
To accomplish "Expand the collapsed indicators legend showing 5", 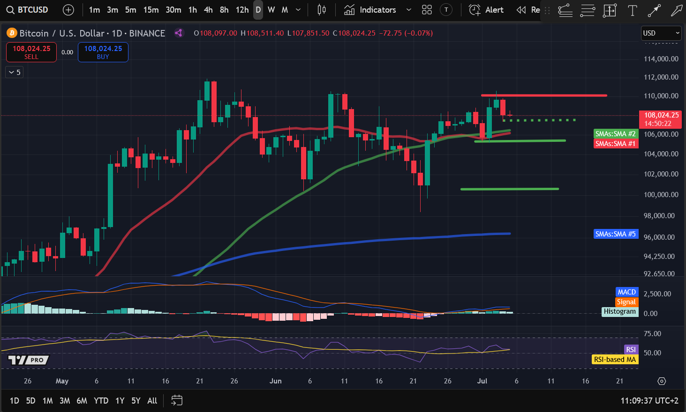I will click(15, 72).
